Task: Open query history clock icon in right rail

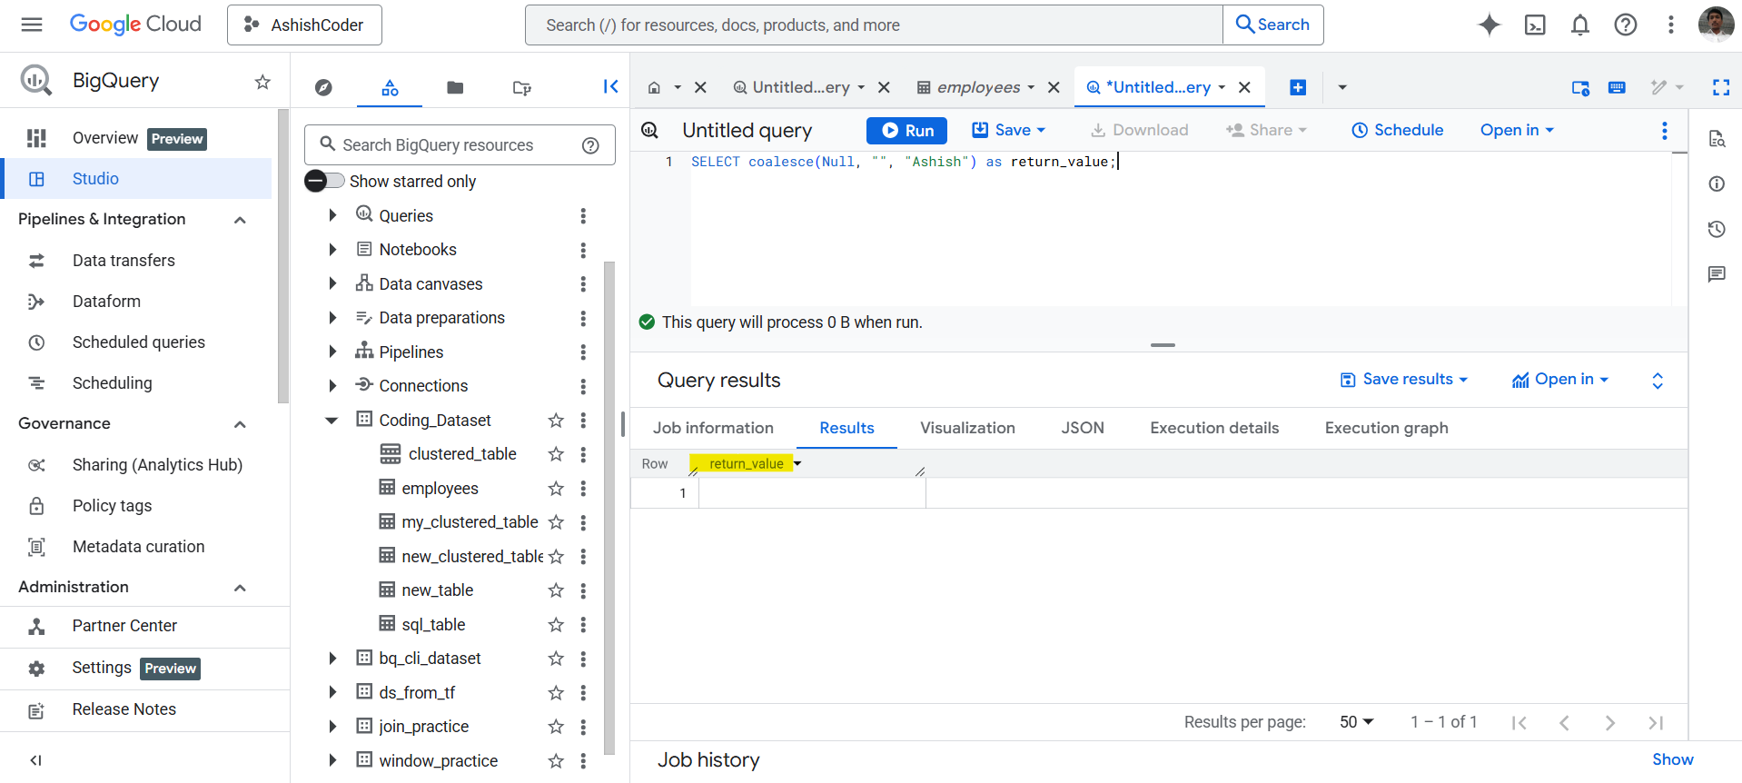Action: [1717, 229]
